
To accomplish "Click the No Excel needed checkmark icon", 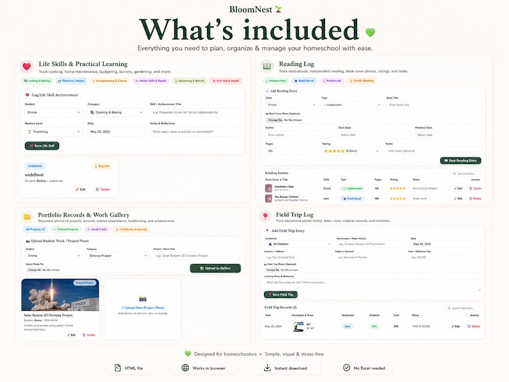I will click(x=346, y=368).
